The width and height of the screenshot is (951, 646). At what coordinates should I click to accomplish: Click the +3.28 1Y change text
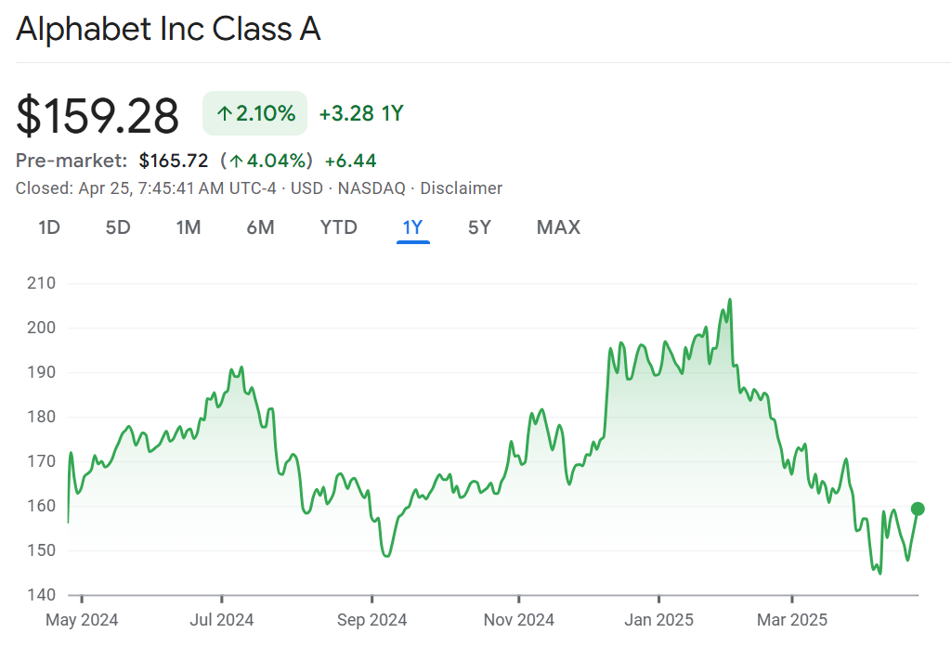361,114
